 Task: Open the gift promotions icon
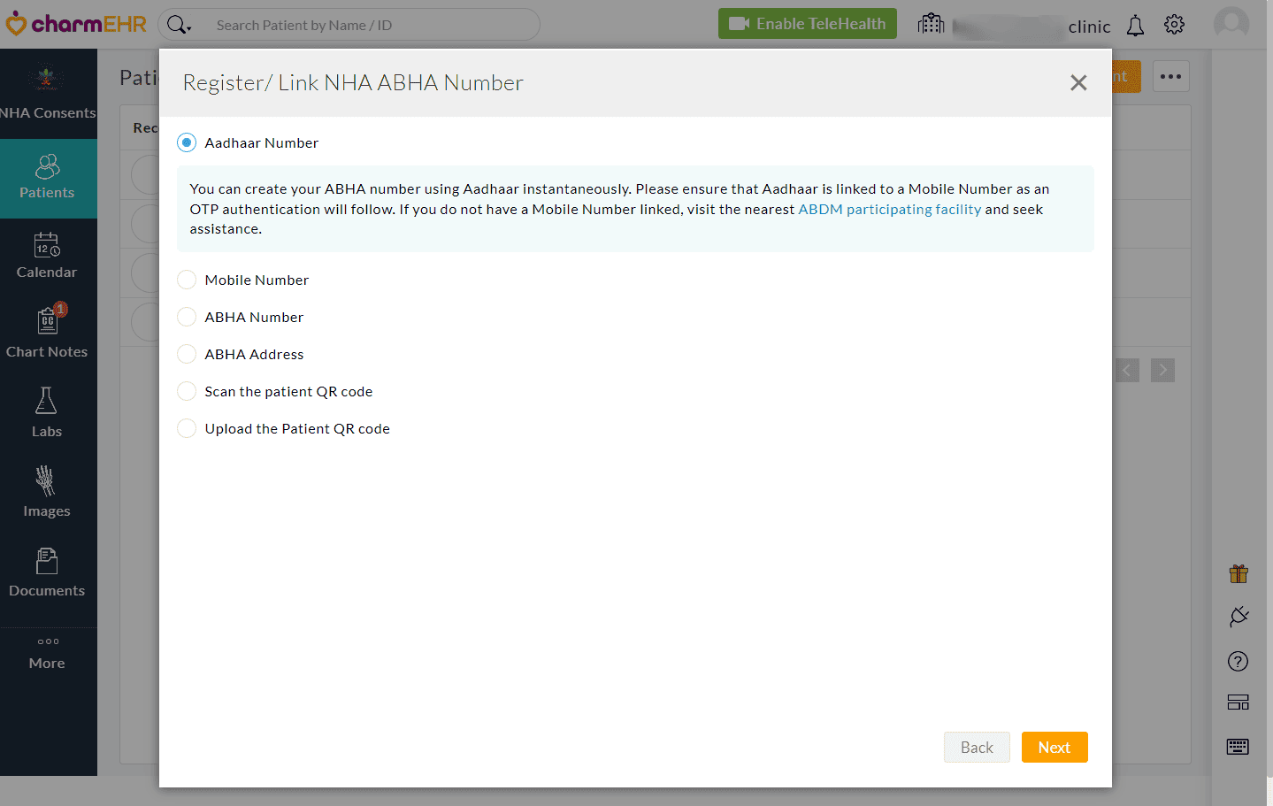pyautogui.click(x=1238, y=573)
